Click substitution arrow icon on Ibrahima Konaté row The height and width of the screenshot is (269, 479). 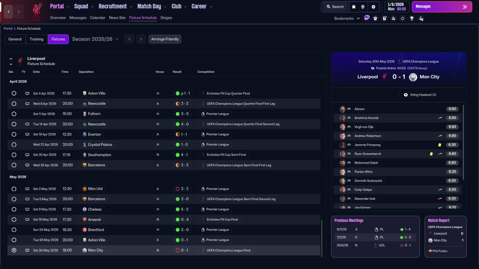(440, 118)
